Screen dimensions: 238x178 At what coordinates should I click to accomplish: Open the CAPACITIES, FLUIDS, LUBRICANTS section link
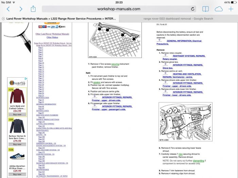pyautogui.click(x=54, y=128)
